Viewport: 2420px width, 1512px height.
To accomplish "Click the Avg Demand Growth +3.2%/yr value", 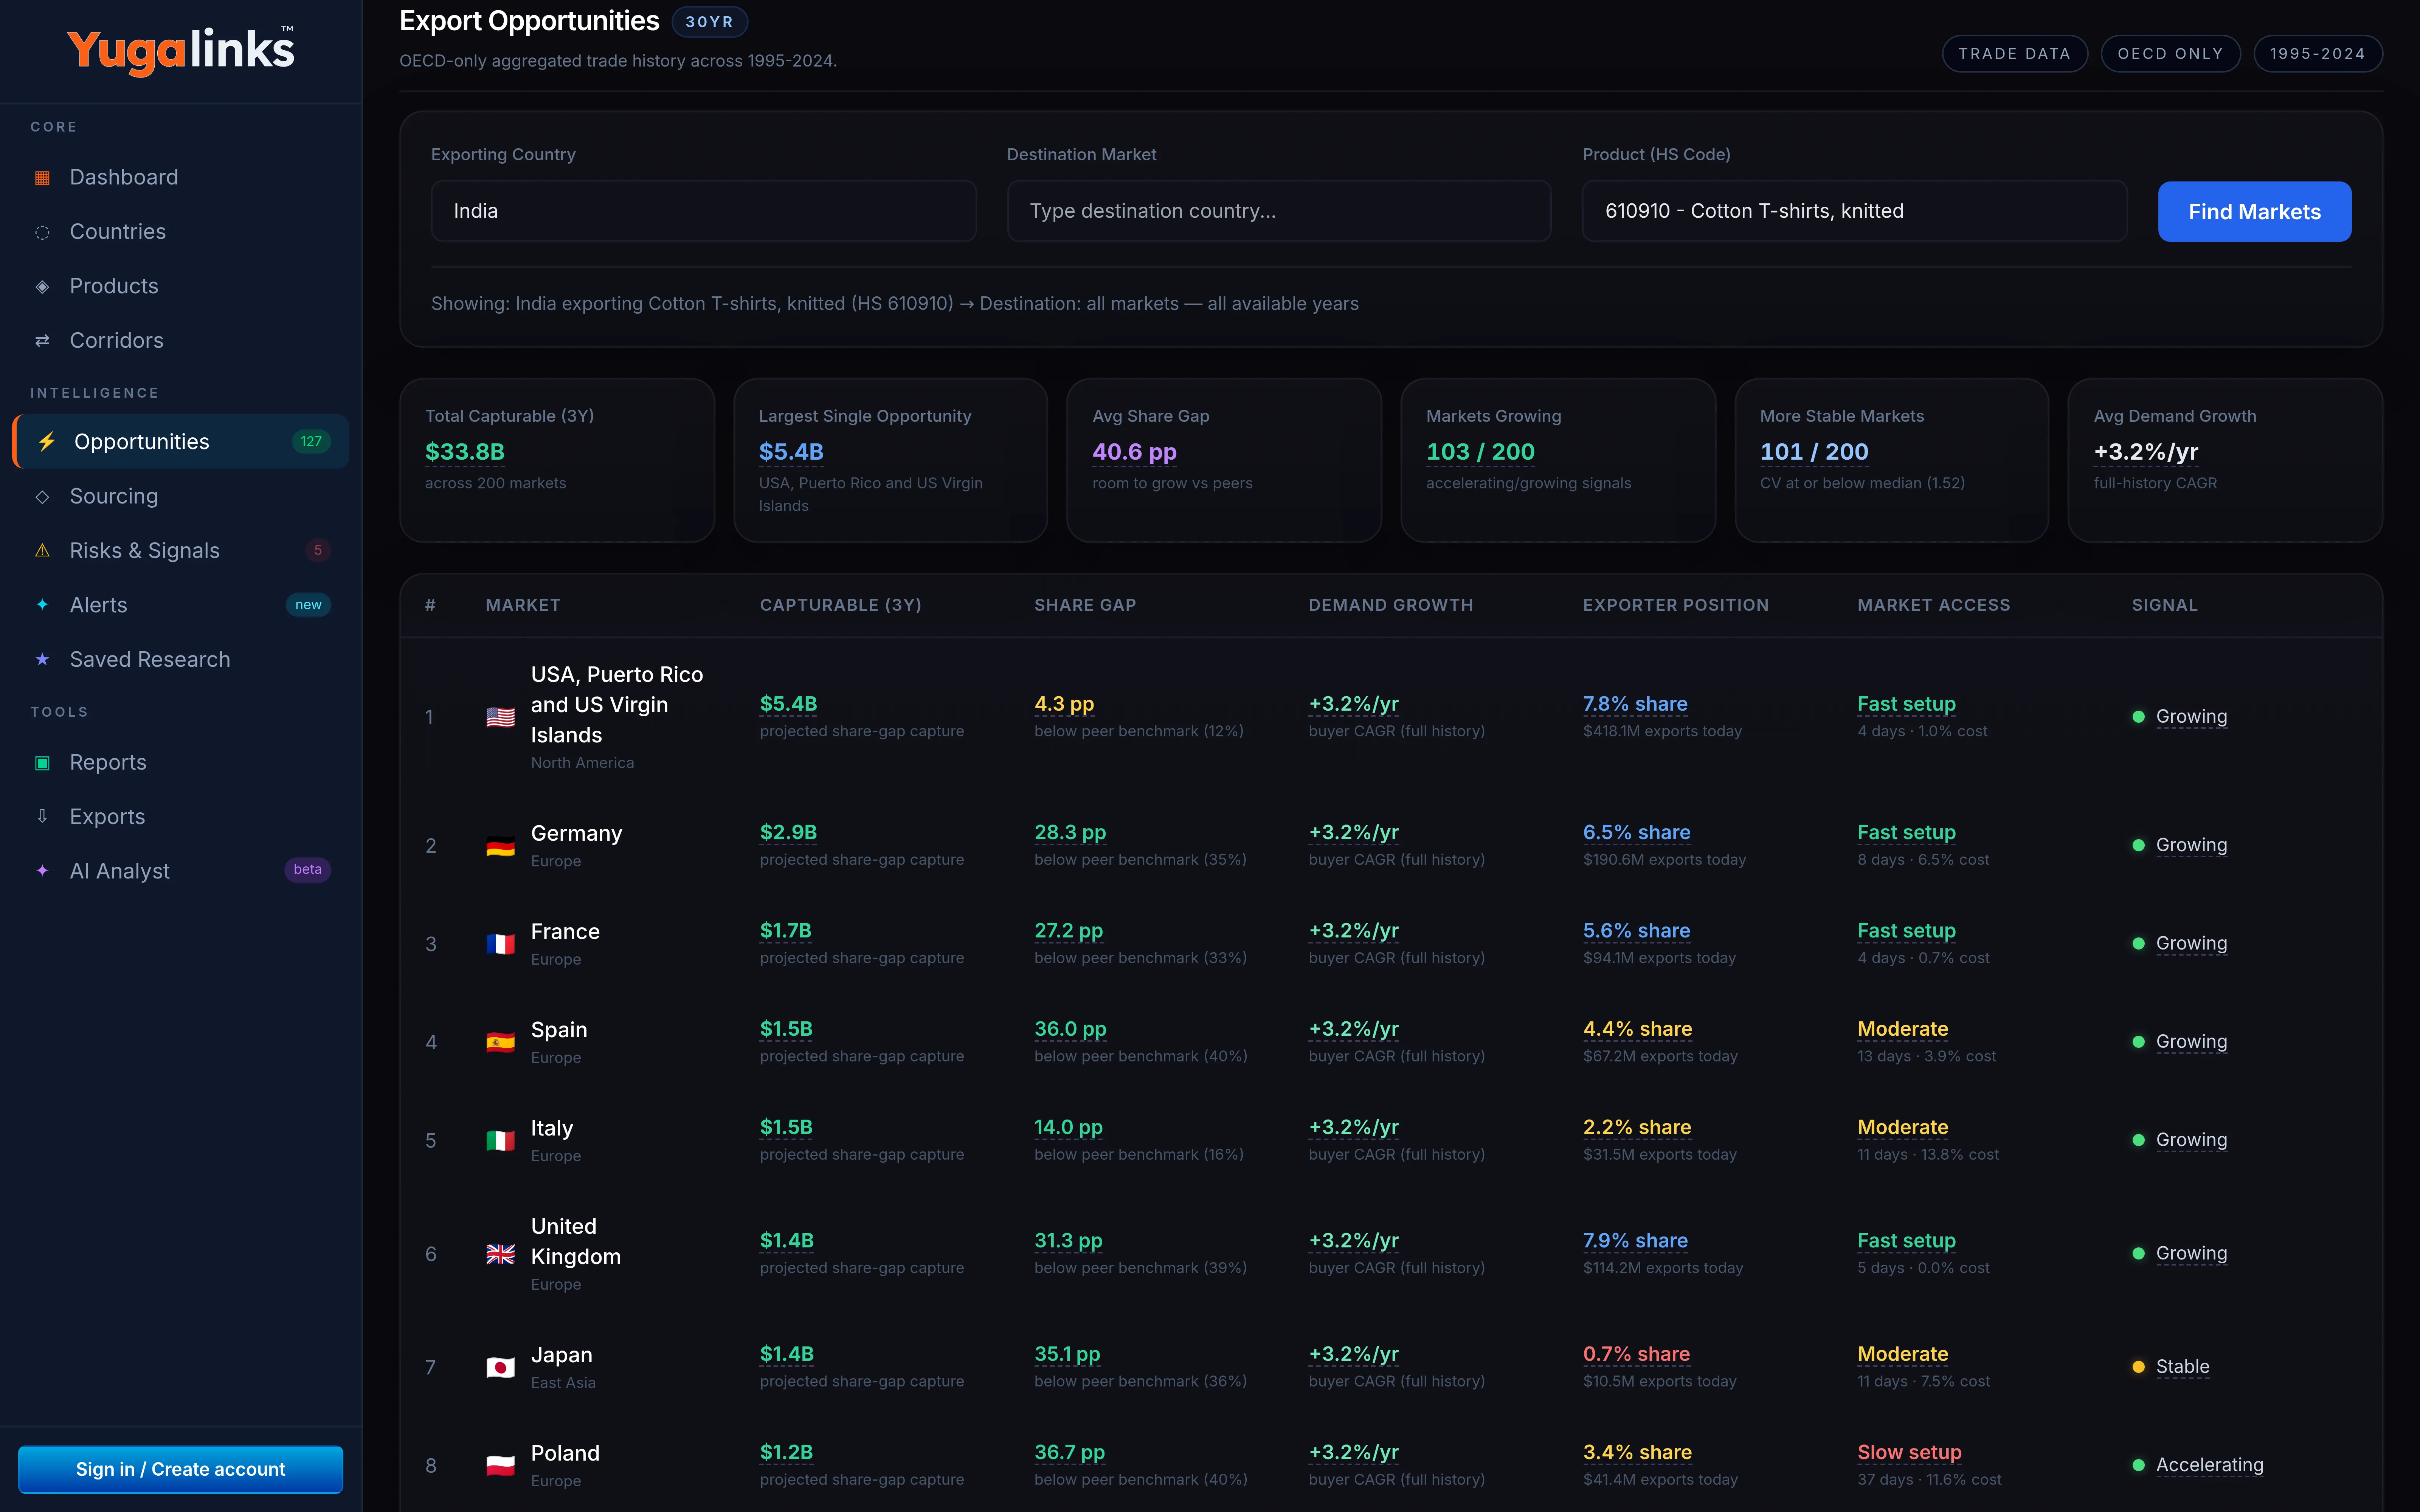I will click(x=2146, y=452).
